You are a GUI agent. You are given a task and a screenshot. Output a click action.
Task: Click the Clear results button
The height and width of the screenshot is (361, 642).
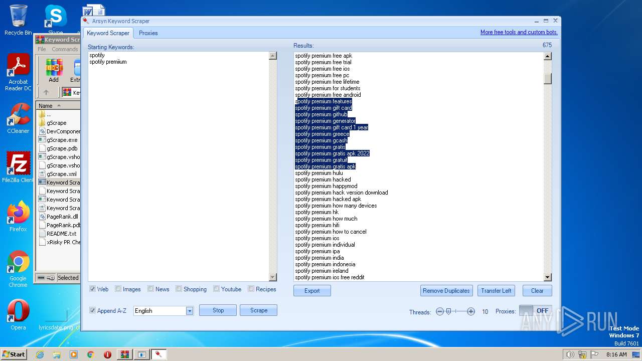(537, 291)
